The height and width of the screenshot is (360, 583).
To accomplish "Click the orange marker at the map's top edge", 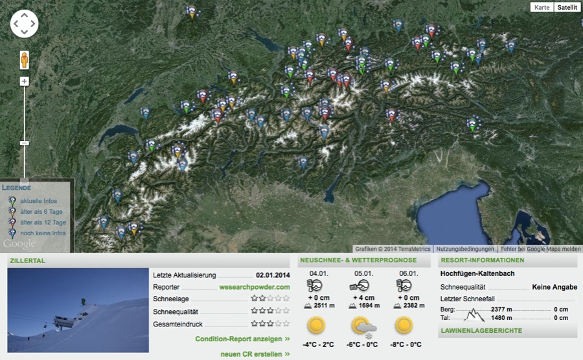I will (x=191, y=11).
